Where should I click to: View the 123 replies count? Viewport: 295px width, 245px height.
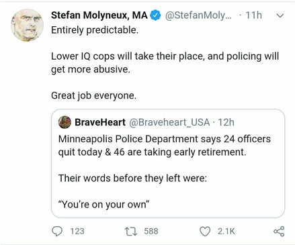(77, 231)
